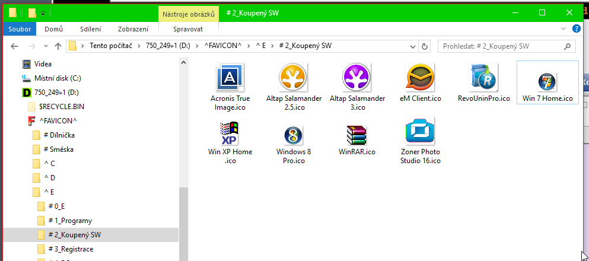
Task: Go up one folder level arrow
Action: tap(58, 46)
